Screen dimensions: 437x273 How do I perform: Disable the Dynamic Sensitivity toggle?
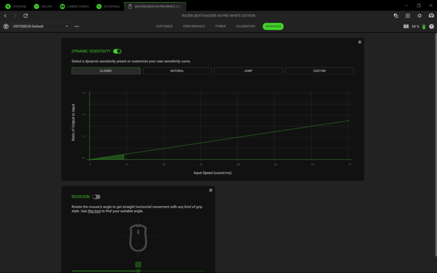[x=117, y=51]
